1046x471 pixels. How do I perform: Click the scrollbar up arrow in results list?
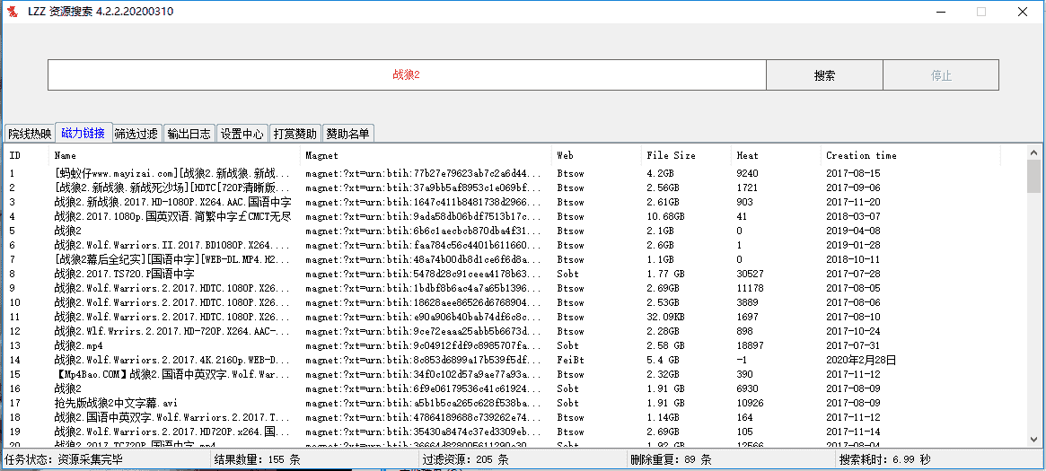pyautogui.click(x=1033, y=152)
